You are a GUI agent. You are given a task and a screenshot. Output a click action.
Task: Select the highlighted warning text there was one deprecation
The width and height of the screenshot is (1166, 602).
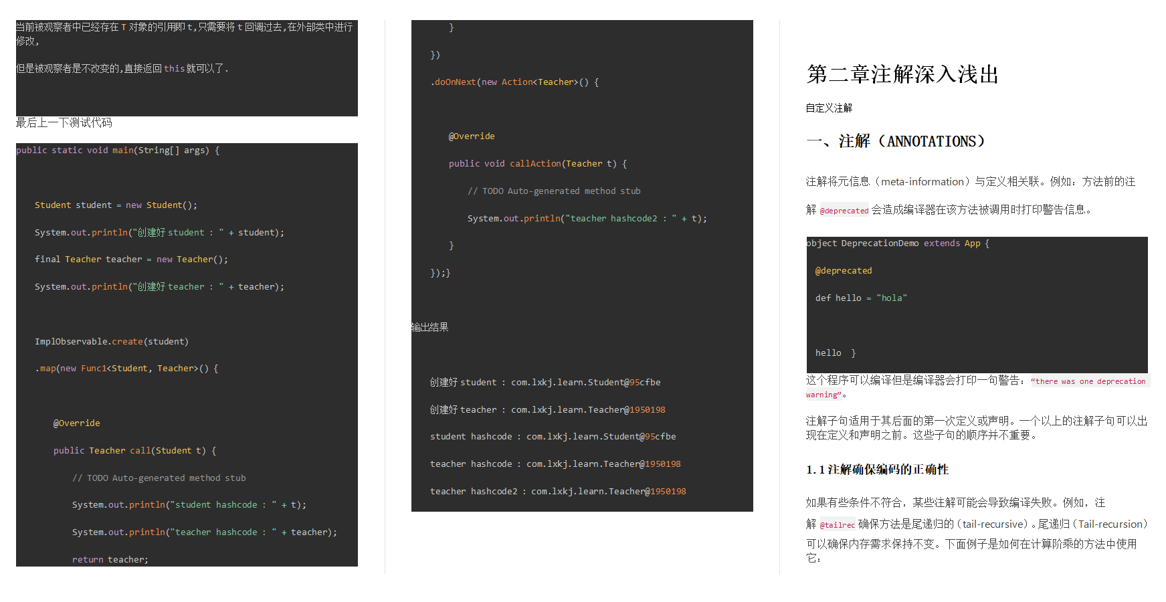pyautogui.click(x=1089, y=381)
